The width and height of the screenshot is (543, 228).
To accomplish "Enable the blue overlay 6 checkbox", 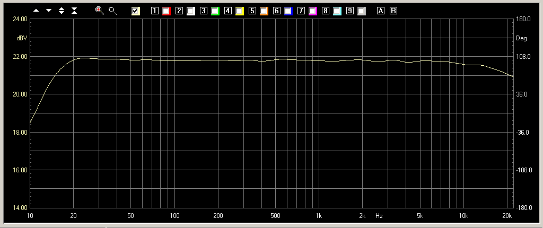I will 288,11.
